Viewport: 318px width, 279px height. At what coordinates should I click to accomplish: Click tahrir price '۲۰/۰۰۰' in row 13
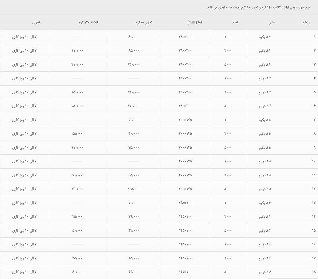[x=134, y=203]
